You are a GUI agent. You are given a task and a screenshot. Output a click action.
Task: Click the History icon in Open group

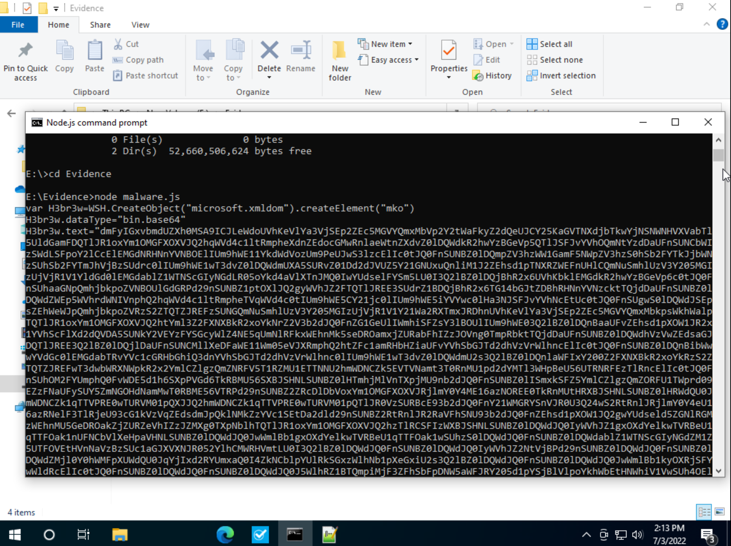(x=478, y=76)
